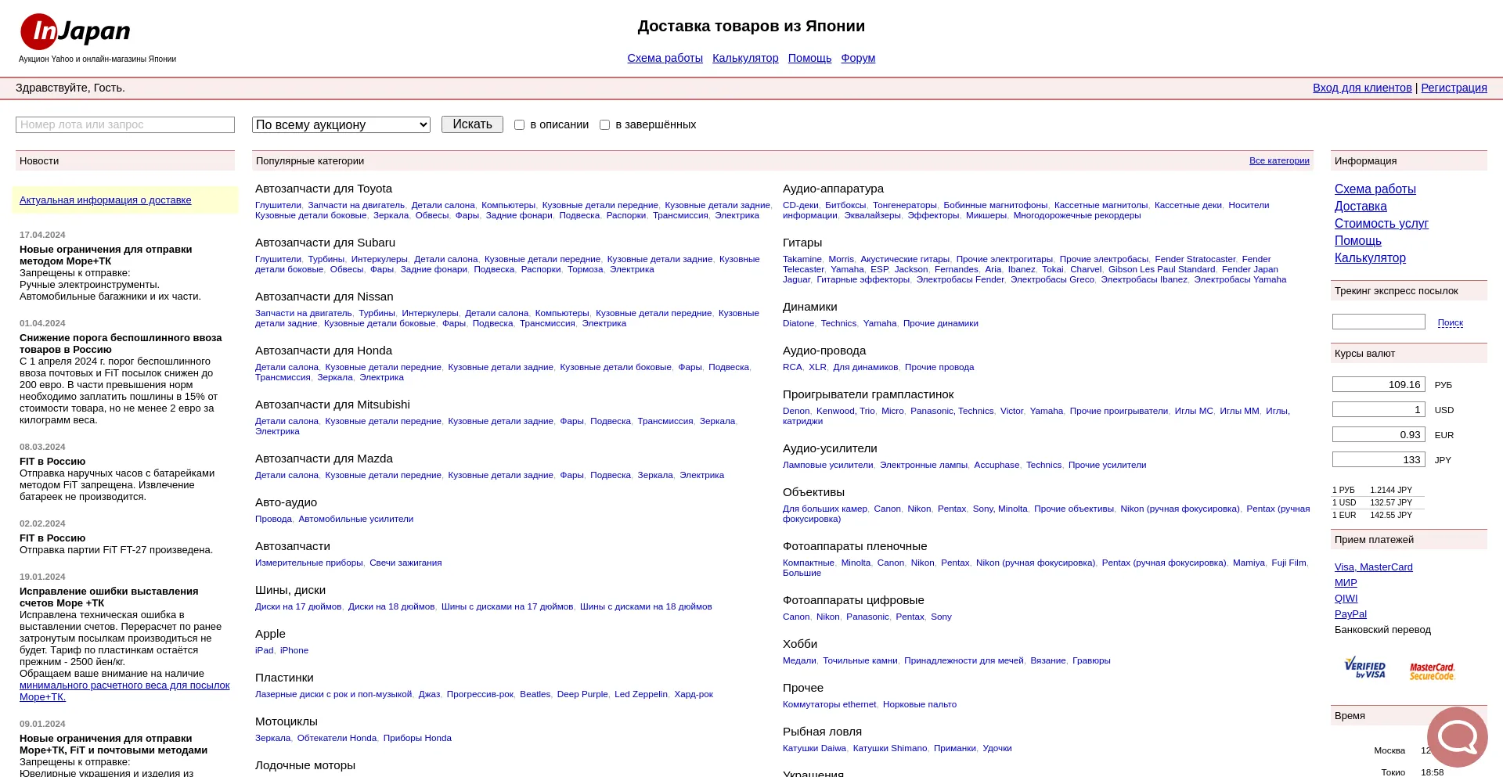This screenshot has width=1503, height=777.
Task: Open Форум in the top menu
Action: [858, 58]
